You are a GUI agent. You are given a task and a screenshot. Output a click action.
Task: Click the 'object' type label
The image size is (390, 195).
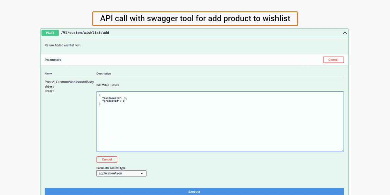pyautogui.click(x=49, y=87)
